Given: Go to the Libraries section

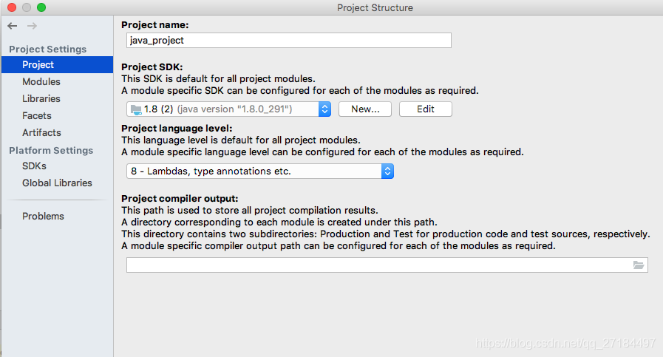Looking at the screenshot, I should tap(41, 99).
